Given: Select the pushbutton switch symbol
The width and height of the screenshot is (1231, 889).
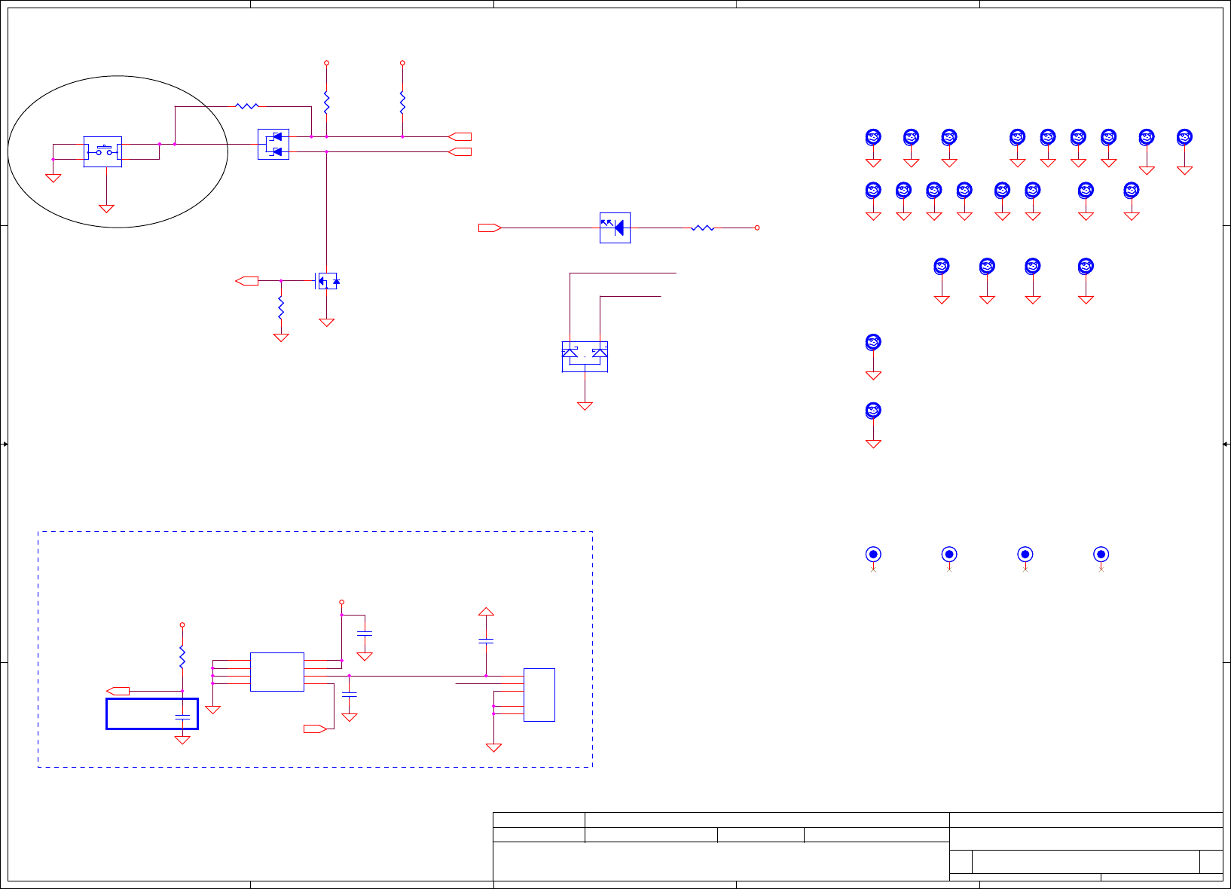Looking at the screenshot, I should (102, 151).
